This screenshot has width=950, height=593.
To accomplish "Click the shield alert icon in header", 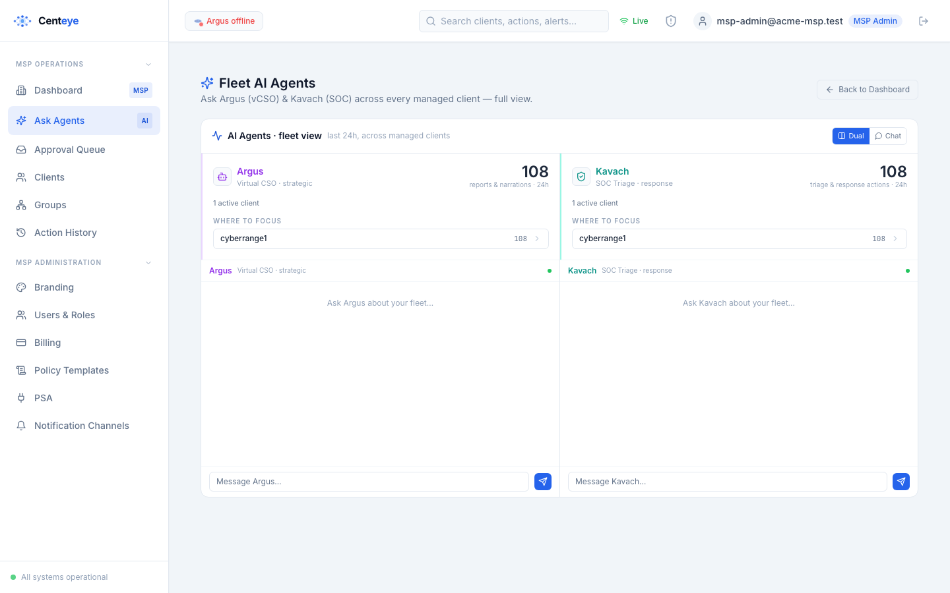I will coord(671,21).
